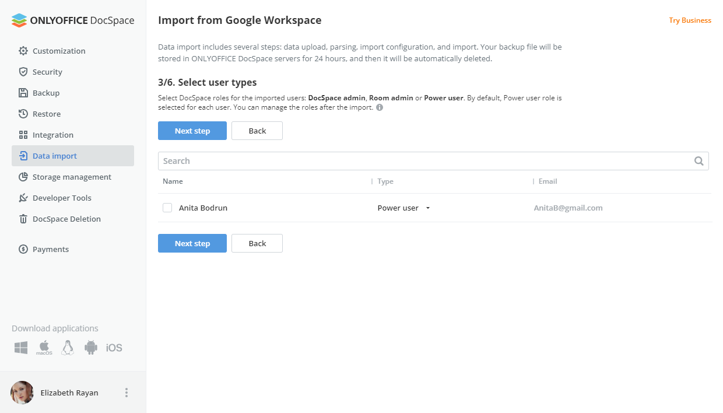Click the bottom Next step button

(192, 243)
